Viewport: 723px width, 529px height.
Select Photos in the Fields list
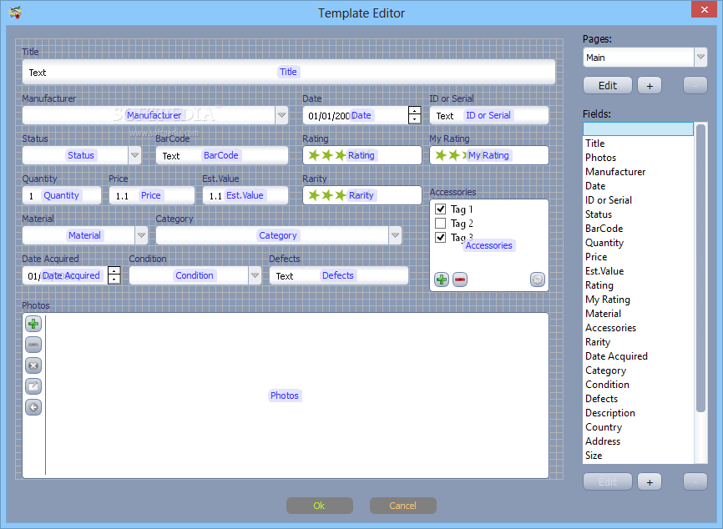click(638, 158)
